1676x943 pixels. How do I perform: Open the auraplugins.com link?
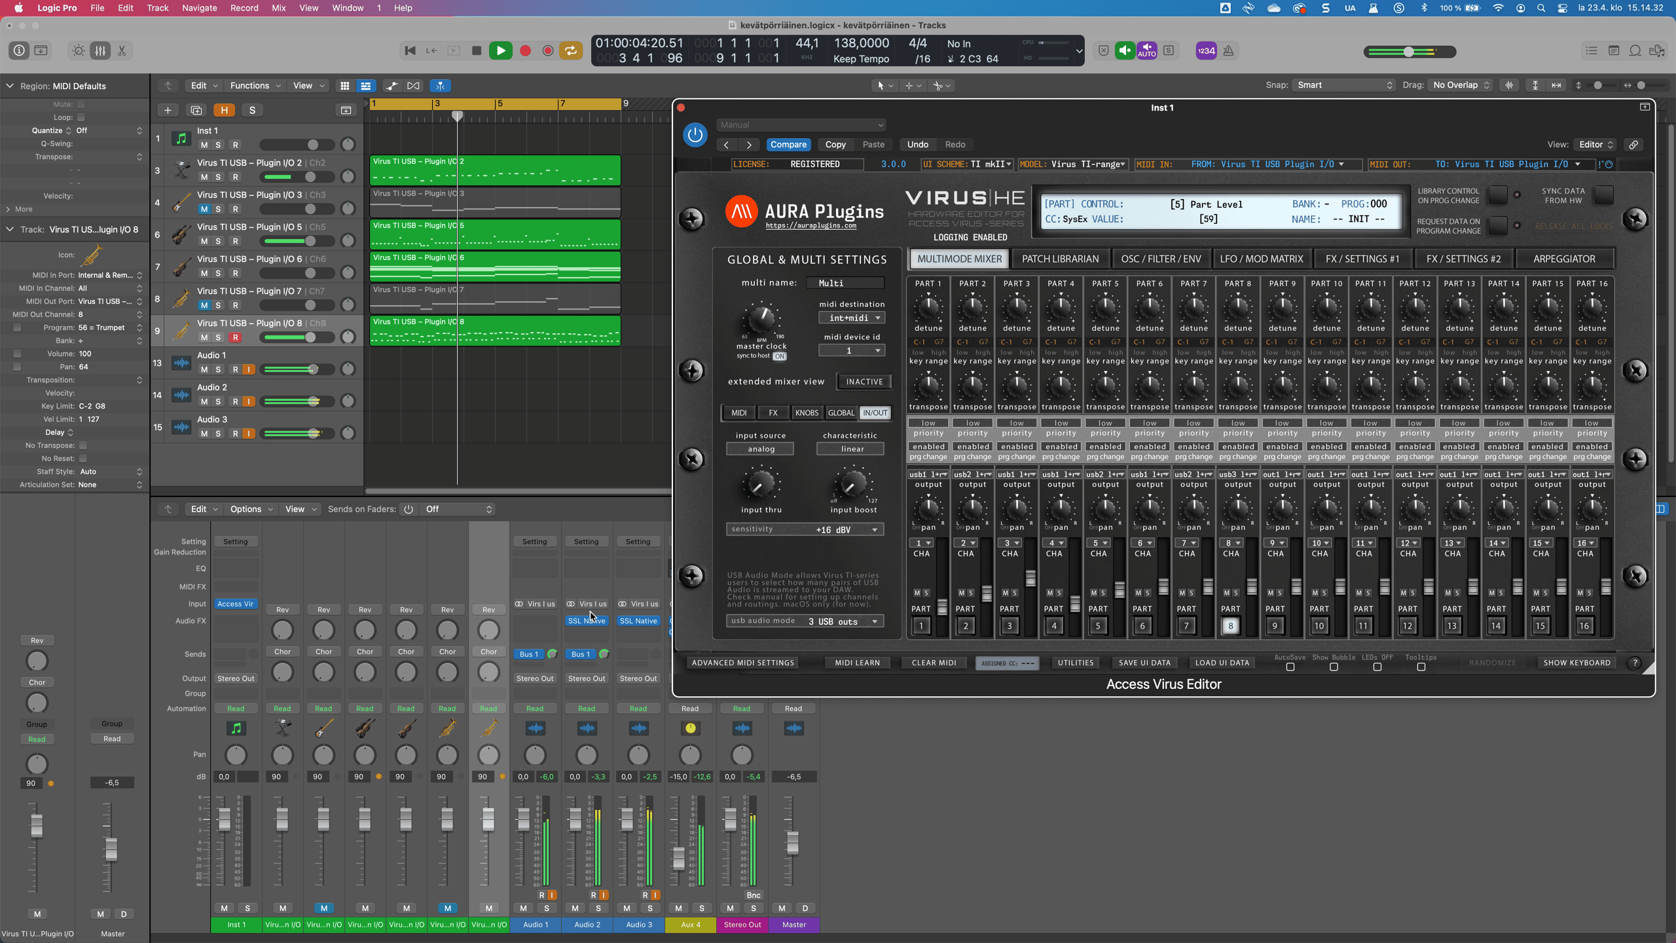[x=811, y=225]
